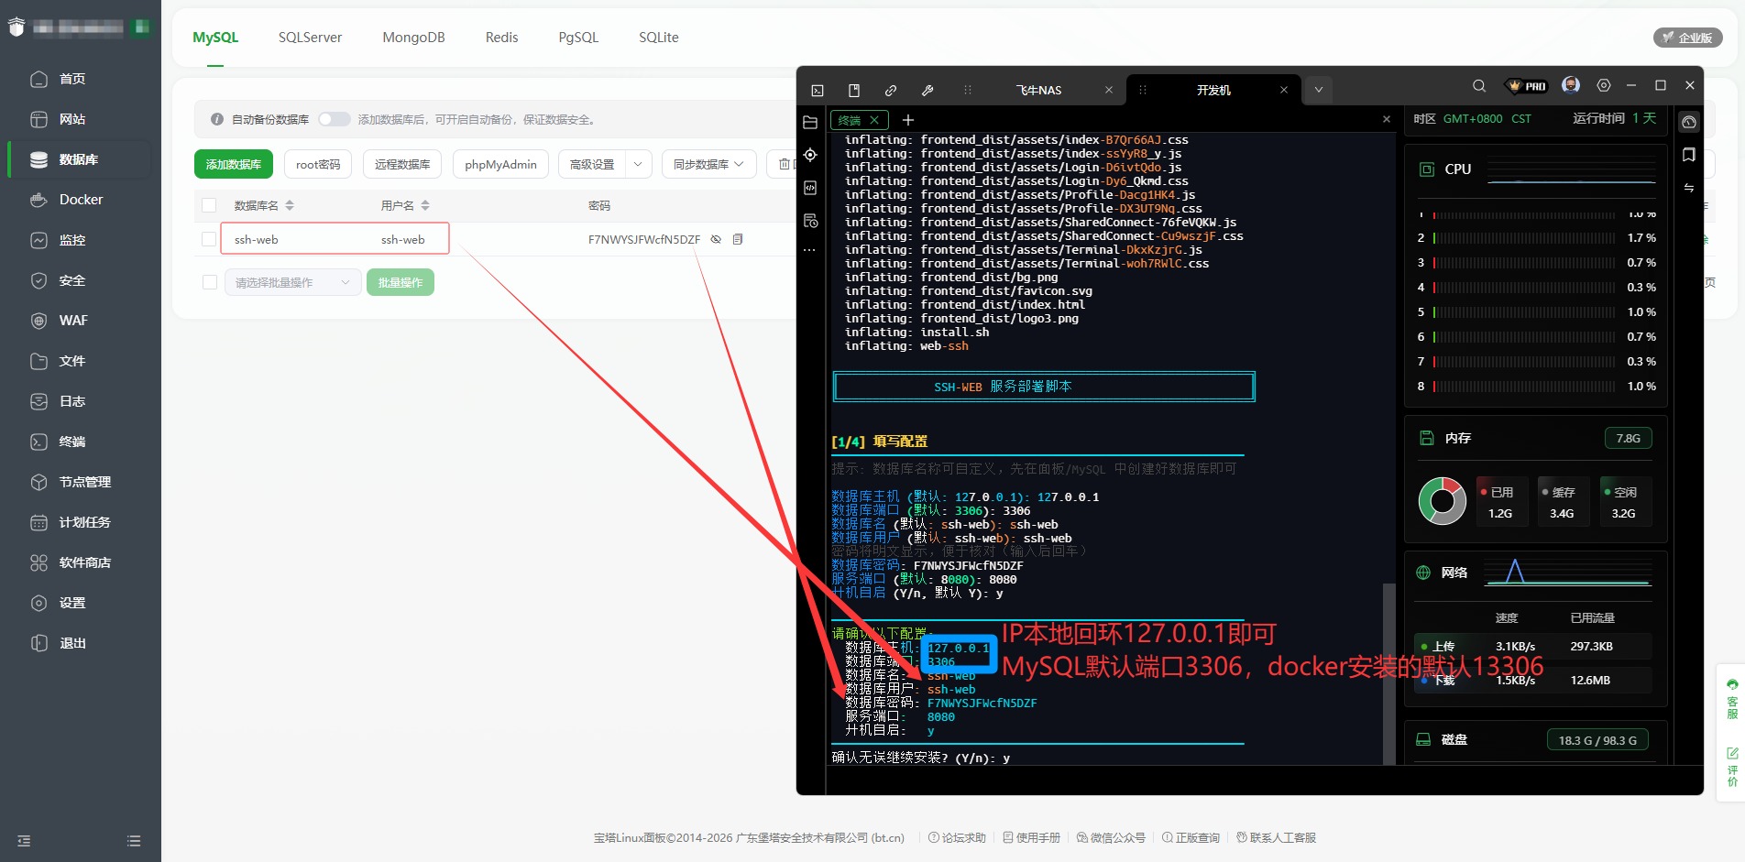Screen dimensions: 1745x862
Task: Check the ssh-web row checkbox
Action: pos(209,239)
